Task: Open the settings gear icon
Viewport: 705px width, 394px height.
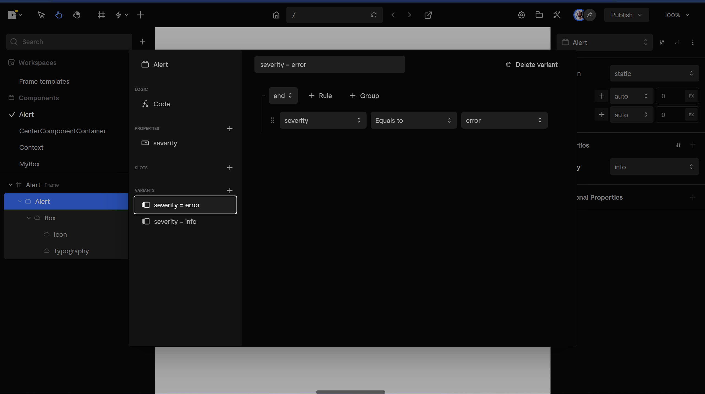Action: tap(521, 15)
